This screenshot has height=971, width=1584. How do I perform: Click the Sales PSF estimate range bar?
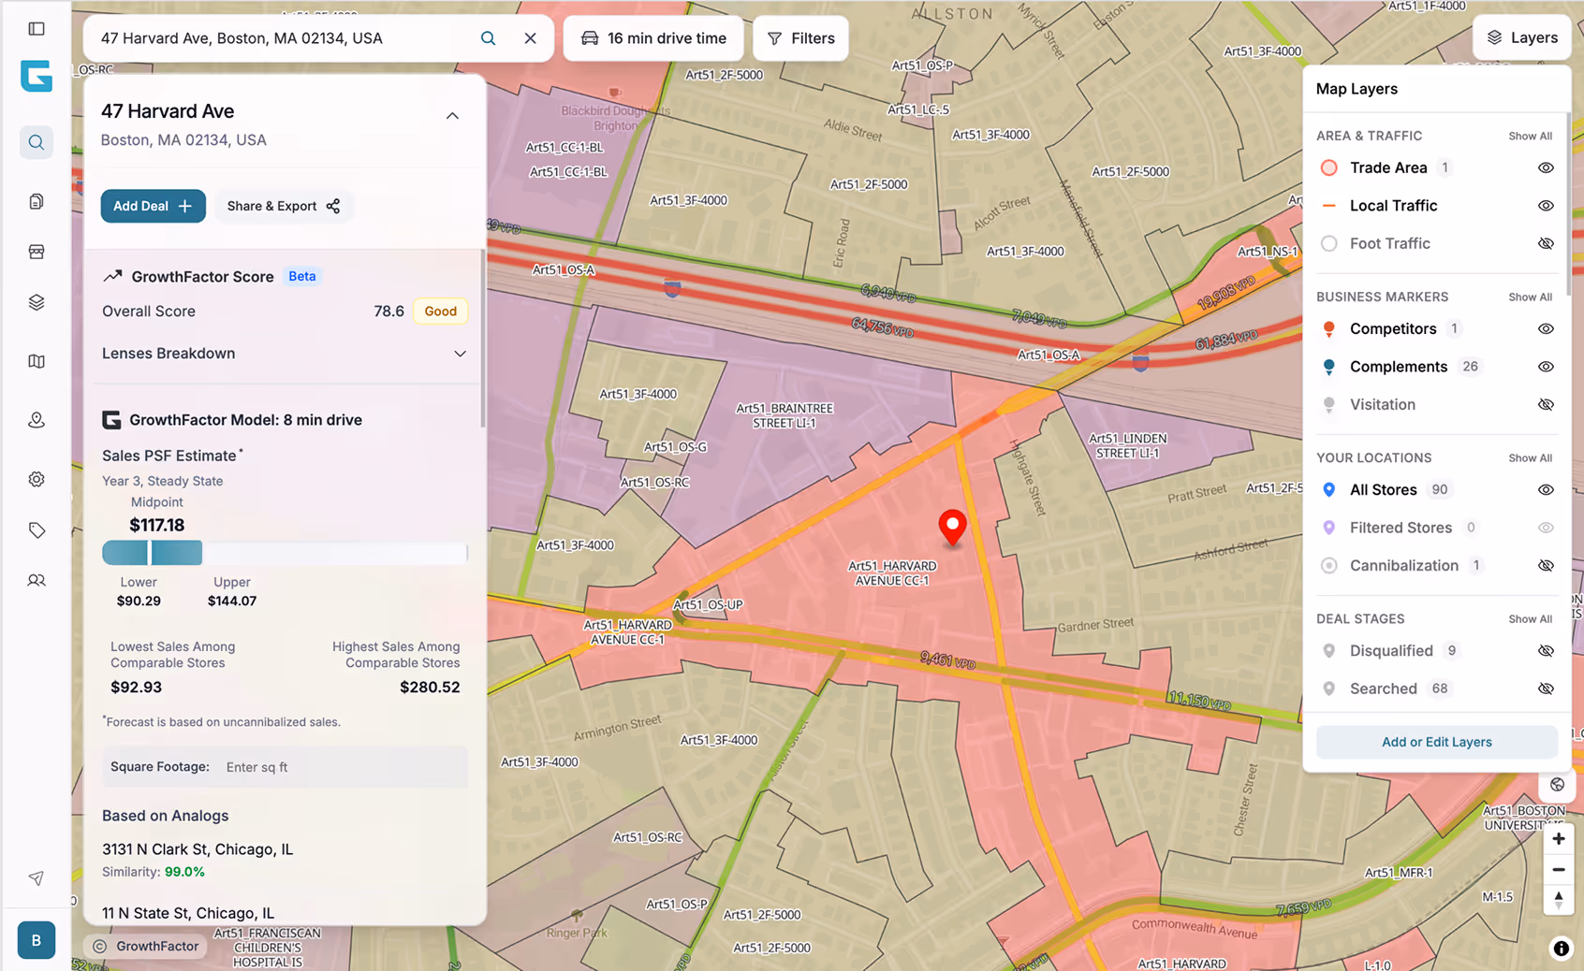click(285, 553)
